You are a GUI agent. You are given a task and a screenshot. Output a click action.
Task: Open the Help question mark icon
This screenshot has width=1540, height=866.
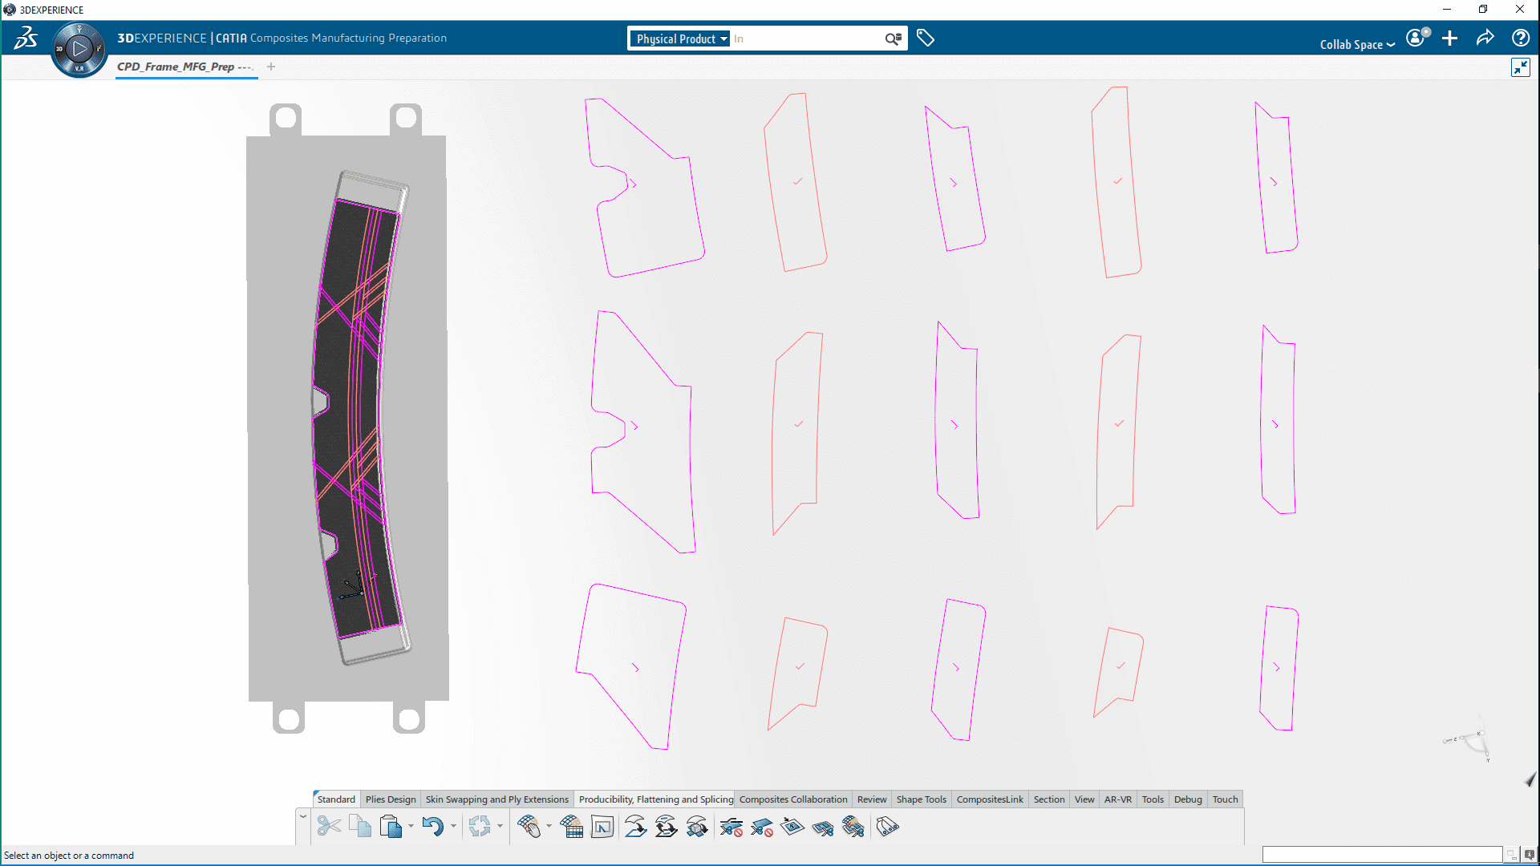[x=1520, y=38]
